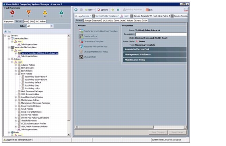Click the Associate with Server Pool icon
The image size is (226, 146).
pyautogui.click(x=81, y=47)
